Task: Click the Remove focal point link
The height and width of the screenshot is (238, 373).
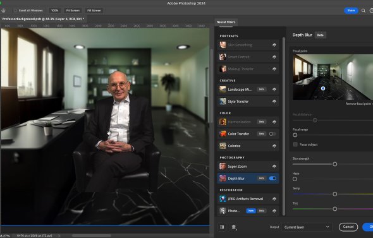Action: pos(358,104)
